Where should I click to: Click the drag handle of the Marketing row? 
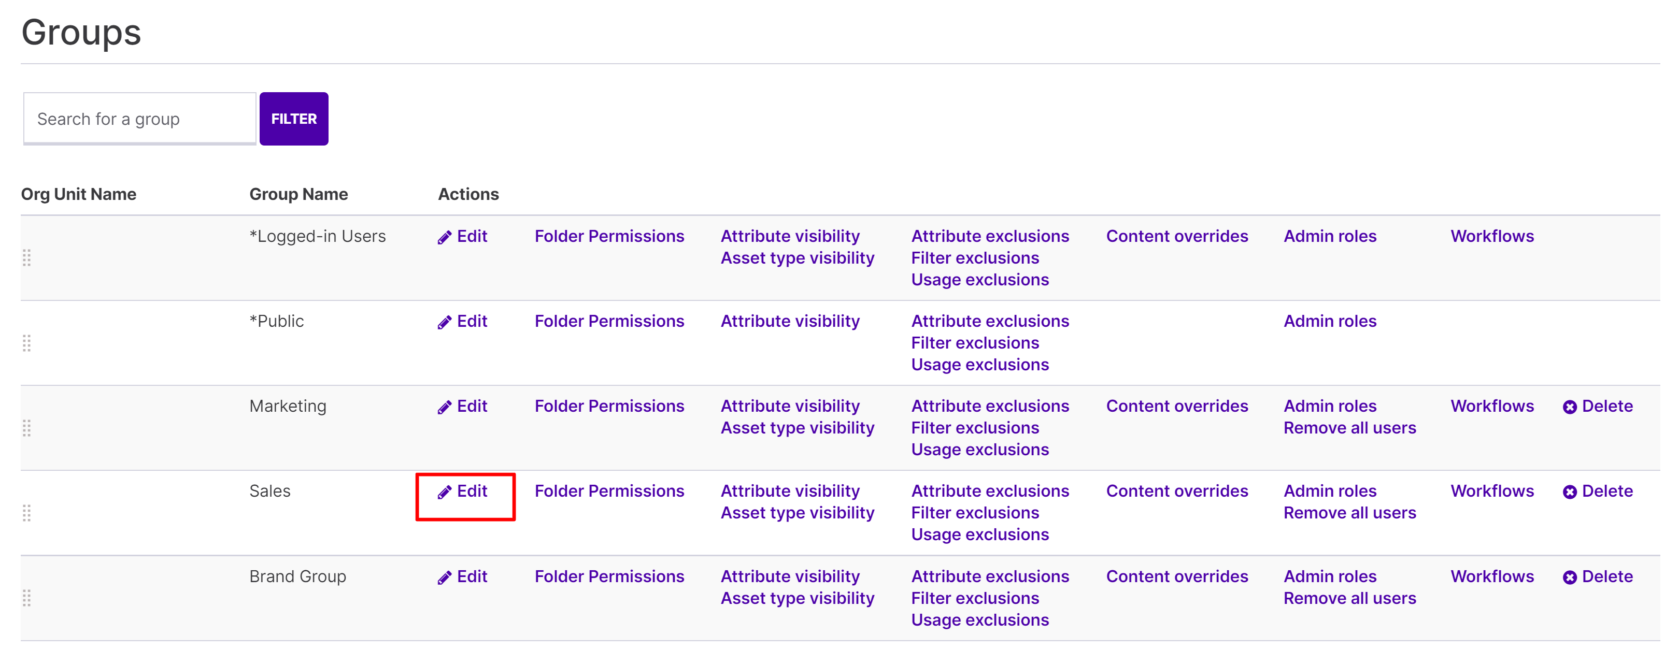point(27,428)
